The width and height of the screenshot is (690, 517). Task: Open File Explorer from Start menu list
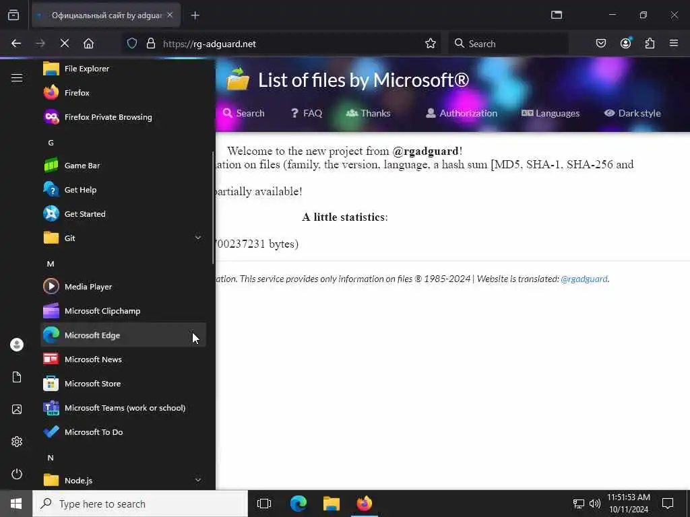(x=123, y=69)
